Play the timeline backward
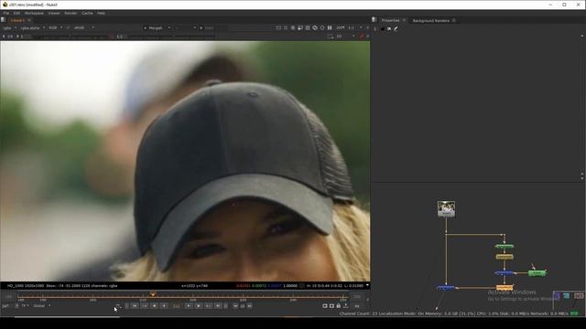 click(164, 306)
